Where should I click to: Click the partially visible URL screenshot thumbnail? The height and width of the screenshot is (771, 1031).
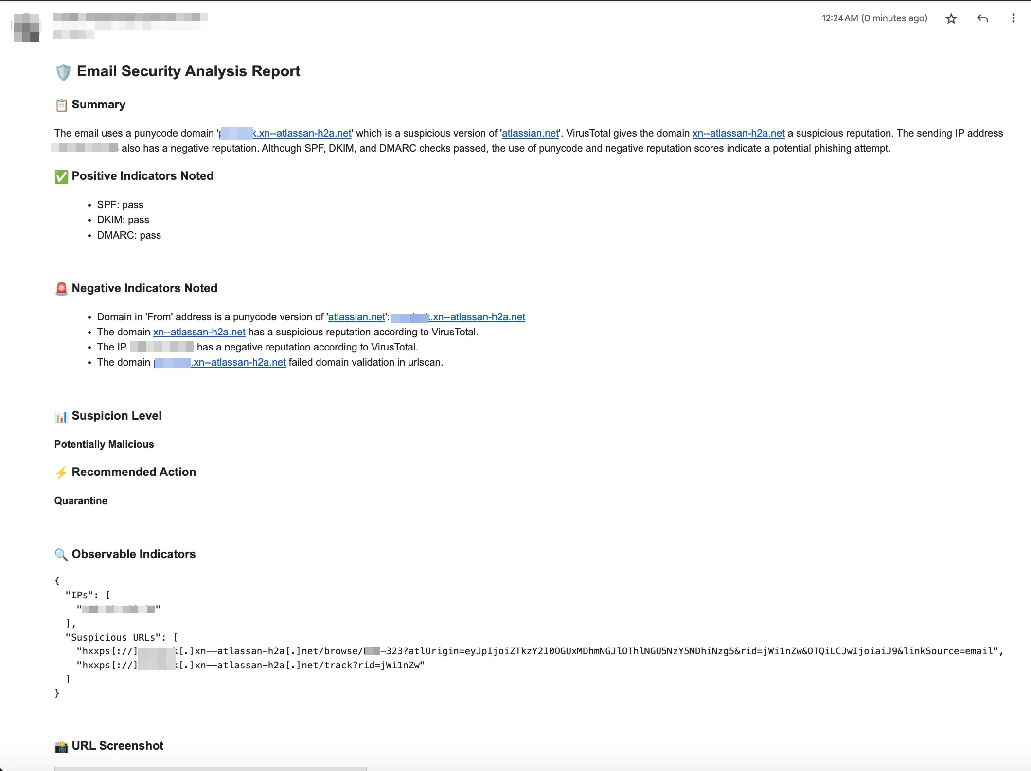211,769
